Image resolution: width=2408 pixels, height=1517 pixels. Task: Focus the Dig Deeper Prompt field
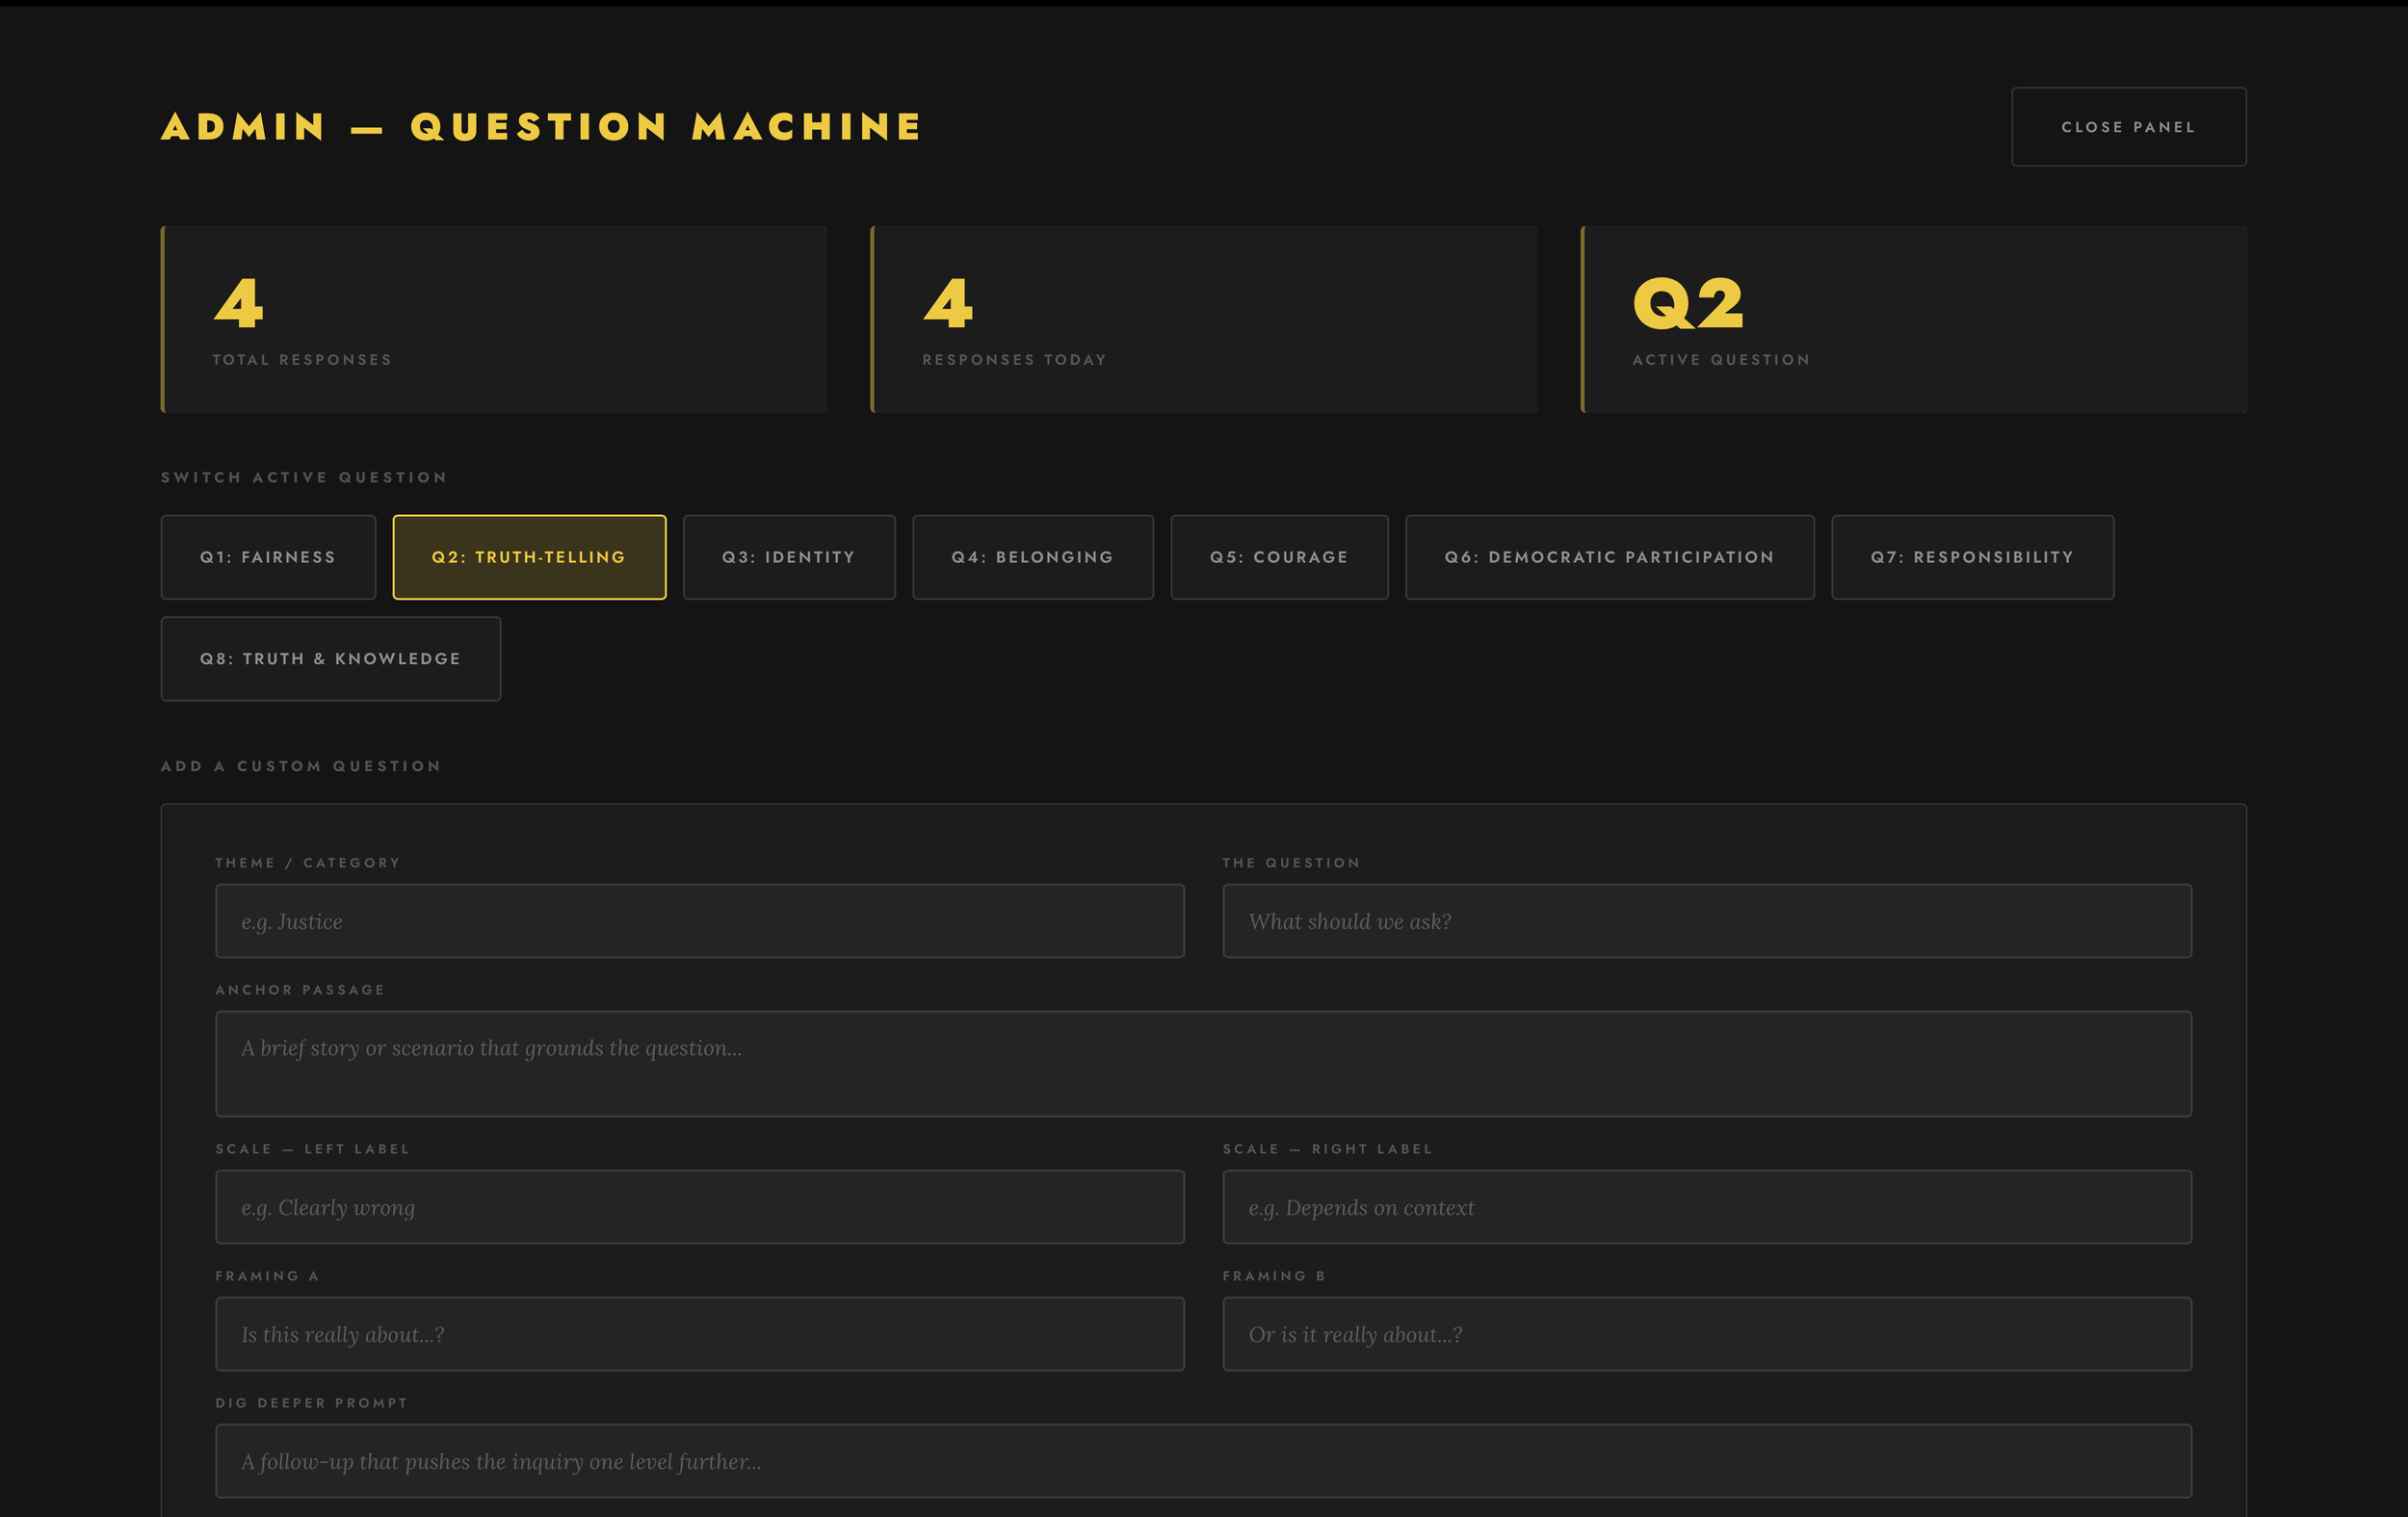[x=1203, y=1461]
